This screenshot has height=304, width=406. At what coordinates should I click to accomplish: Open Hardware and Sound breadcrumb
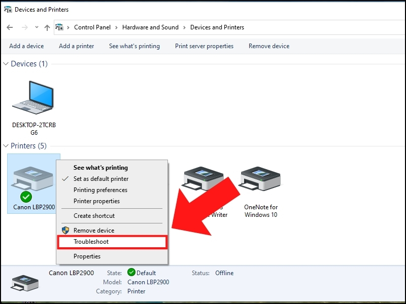coord(150,27)
